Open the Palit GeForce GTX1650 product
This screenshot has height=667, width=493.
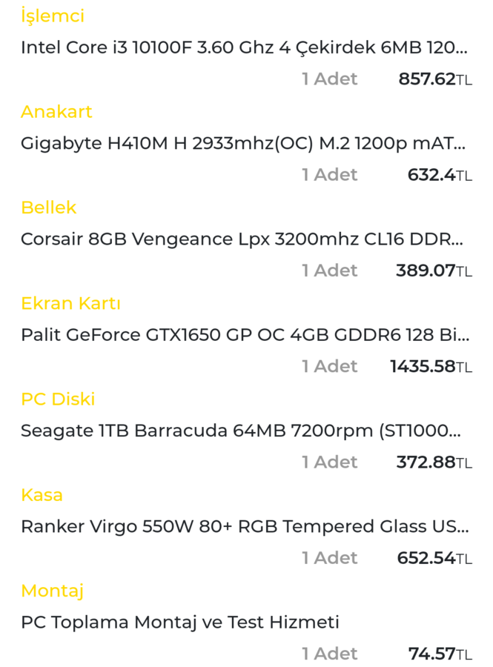coord(245,335)
